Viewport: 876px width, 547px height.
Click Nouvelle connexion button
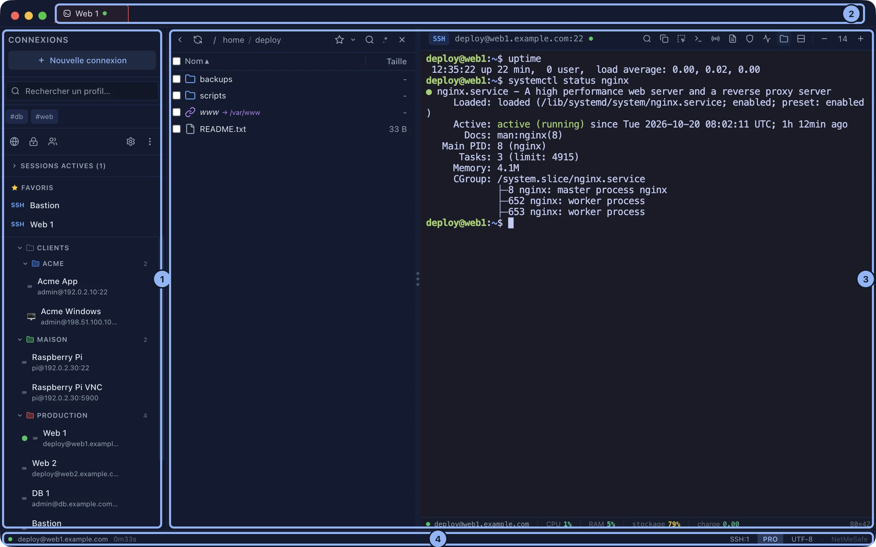point(82,61)
